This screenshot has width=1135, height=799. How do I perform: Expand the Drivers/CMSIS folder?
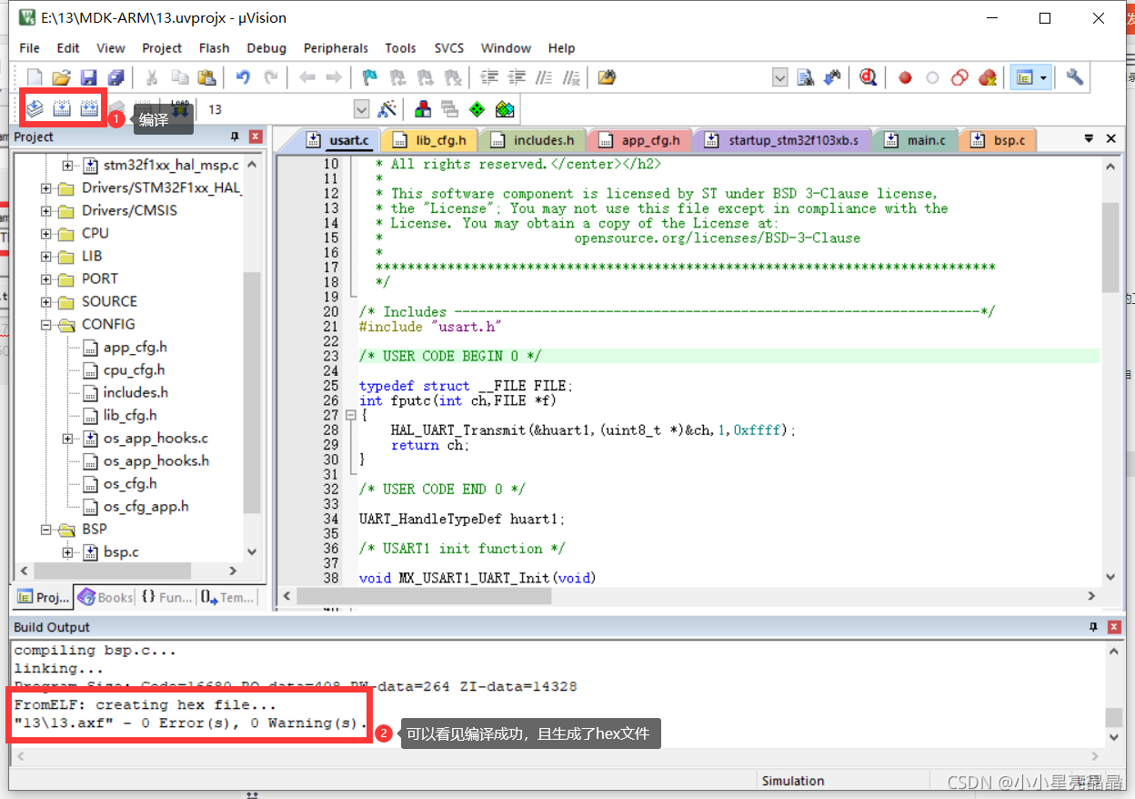(46, 211)
